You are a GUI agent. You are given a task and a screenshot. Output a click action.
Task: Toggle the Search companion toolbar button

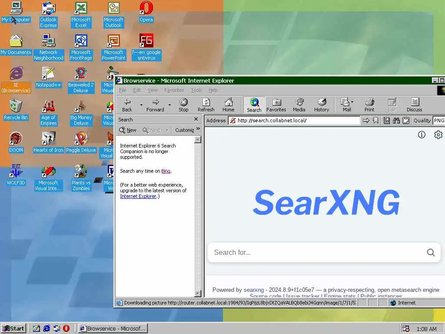tap(254, 105)
